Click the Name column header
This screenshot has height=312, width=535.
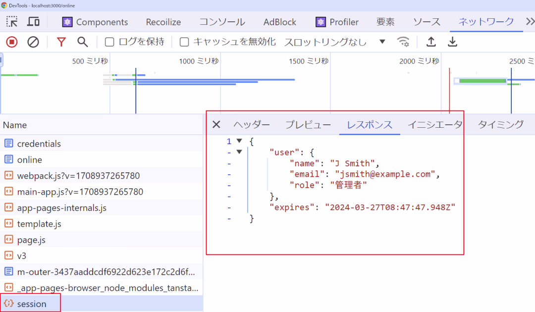point(102,125)
